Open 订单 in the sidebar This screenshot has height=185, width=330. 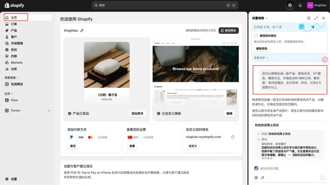point(14,24)
